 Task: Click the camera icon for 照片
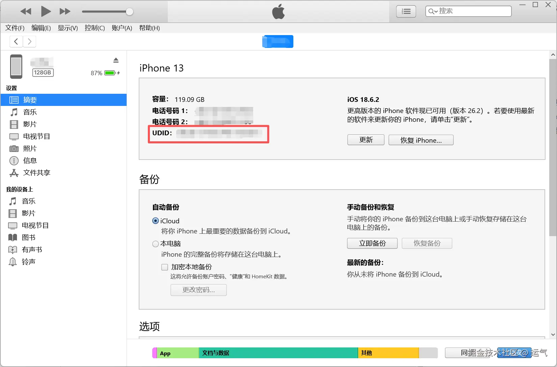coord(14,148)
